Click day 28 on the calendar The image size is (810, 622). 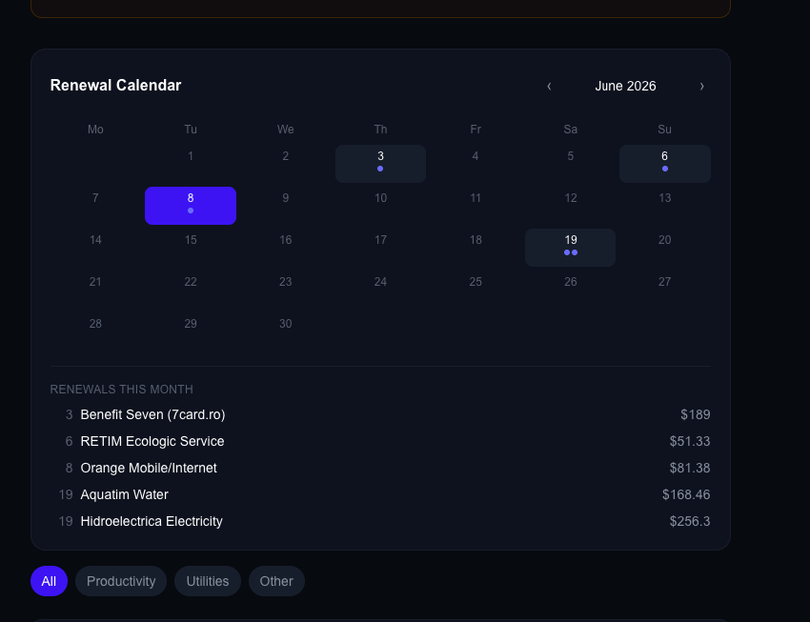pyautogui.click(x=95, y=331)
